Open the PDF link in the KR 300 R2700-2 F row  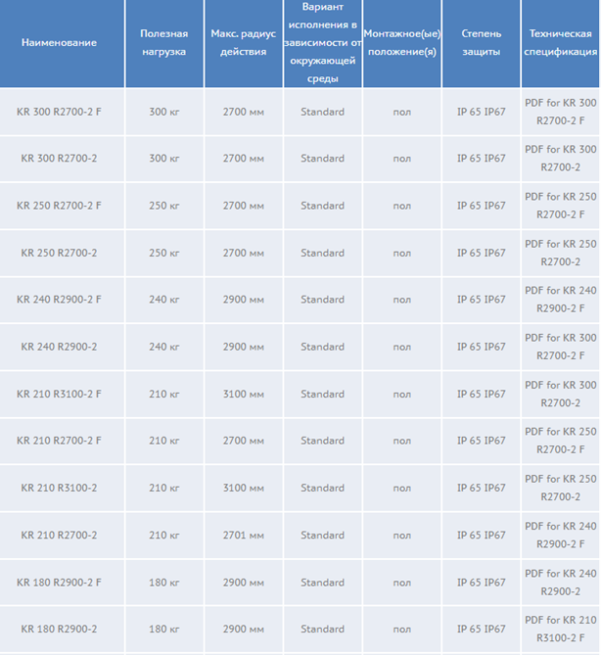click(x=561, y=112)
